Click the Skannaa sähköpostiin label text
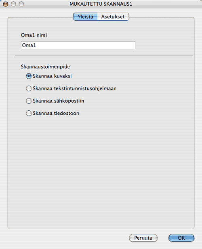The image size is (202, 249). pyautogui.click(x=58, y=101)
